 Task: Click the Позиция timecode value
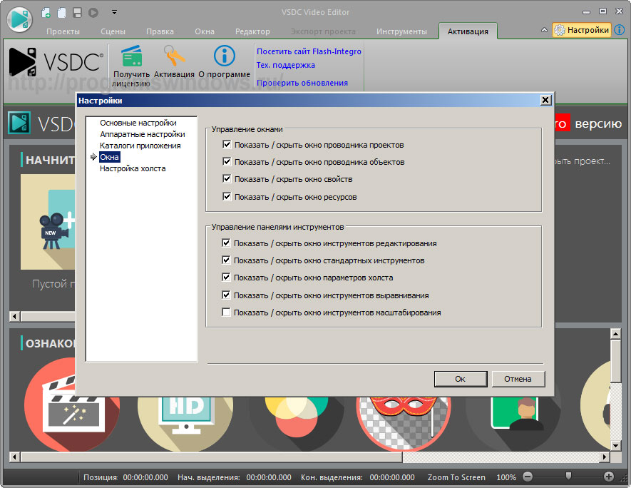pos(145,477)
